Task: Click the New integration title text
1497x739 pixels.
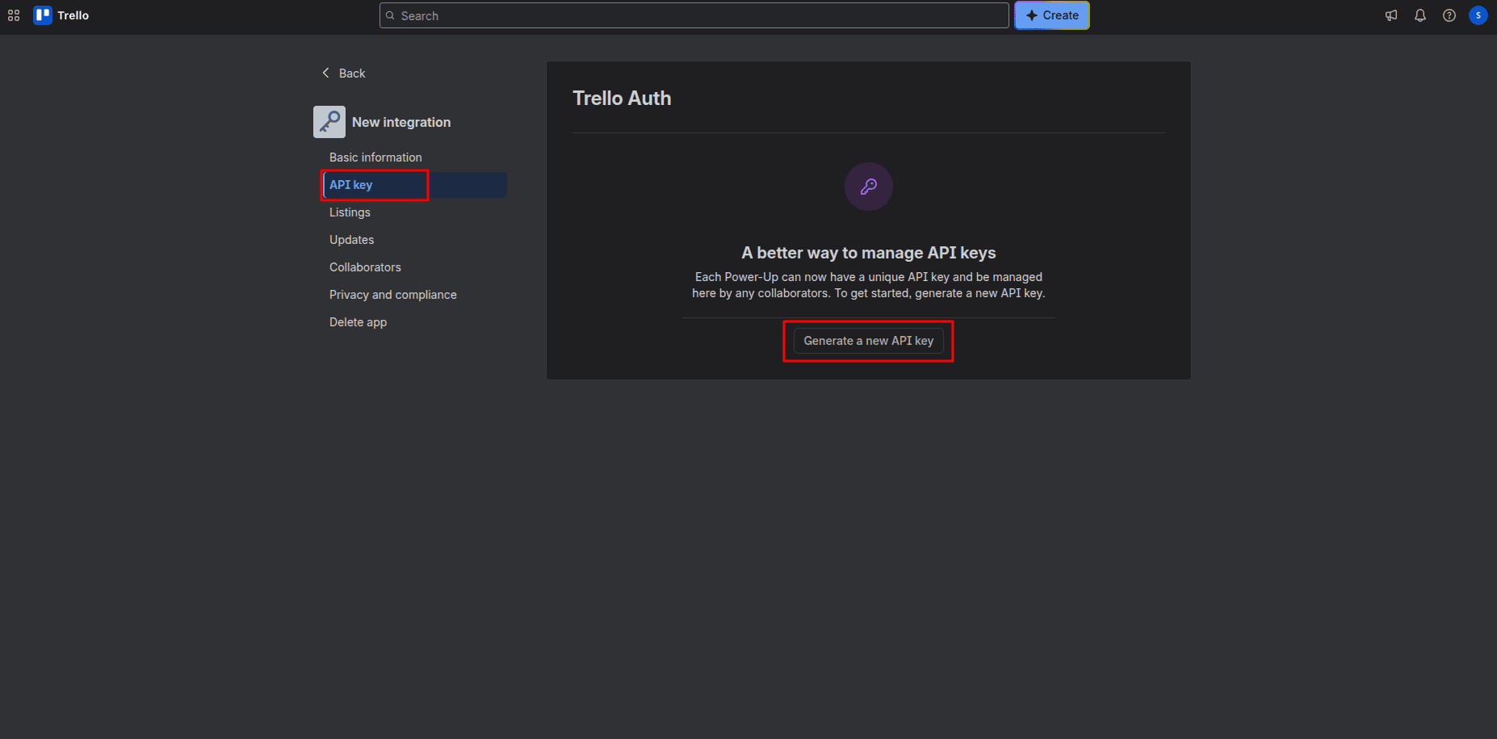Action: 401,122
